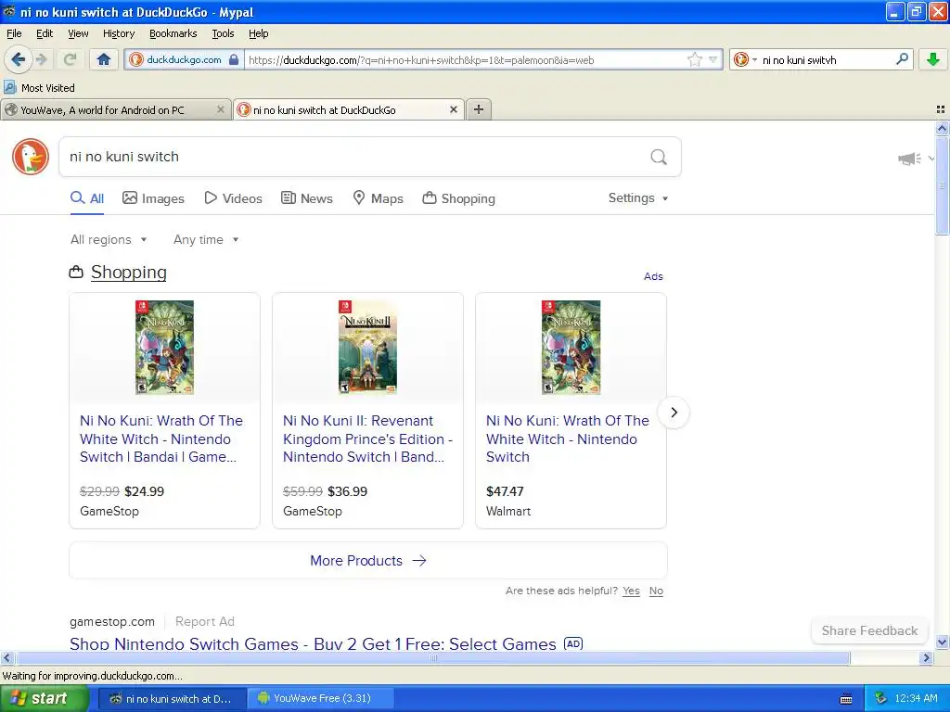Answer Yes to ads helpful question
Image resolution: width=950 pixels, height=712 pixels.
631,591
